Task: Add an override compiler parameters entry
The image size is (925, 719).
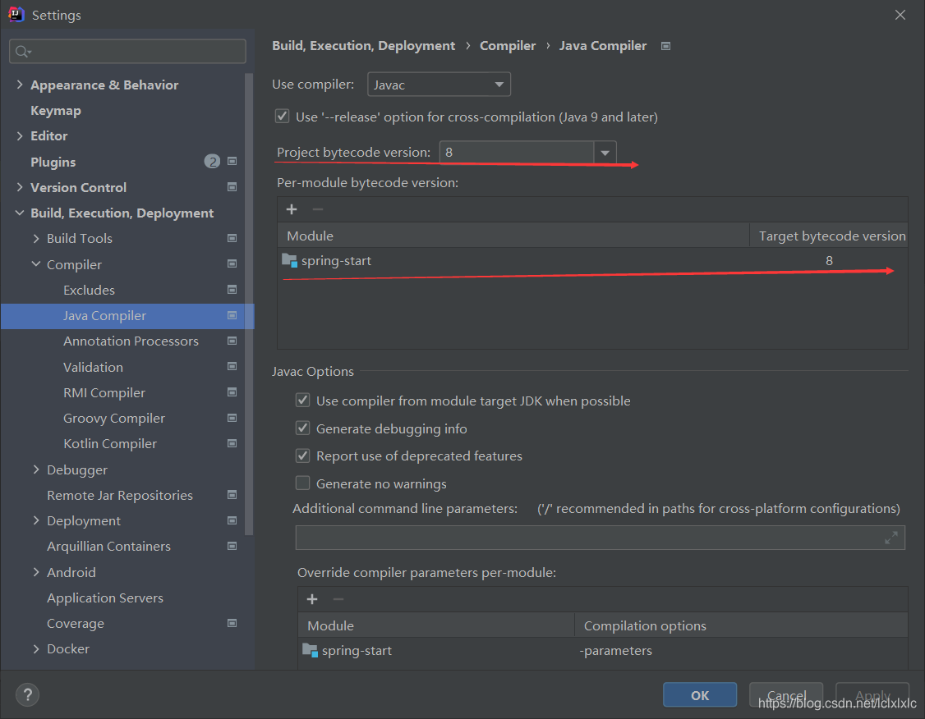Action: click(x=312, y=599)
